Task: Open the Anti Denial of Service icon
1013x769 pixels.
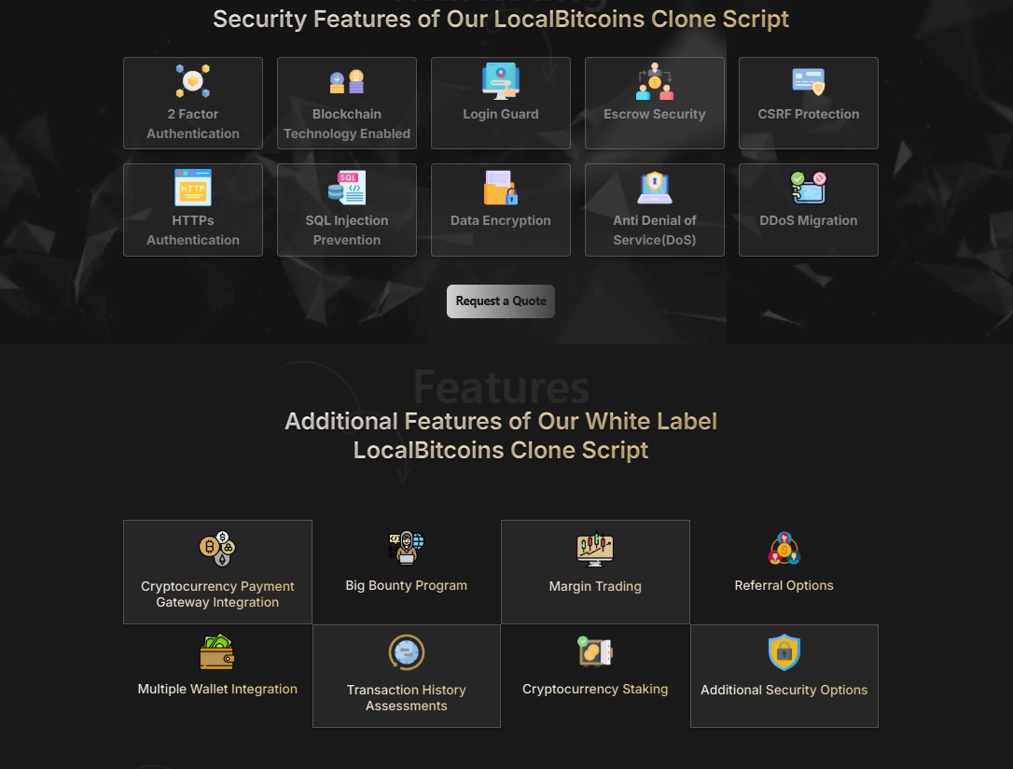Action: pos(654,189)
